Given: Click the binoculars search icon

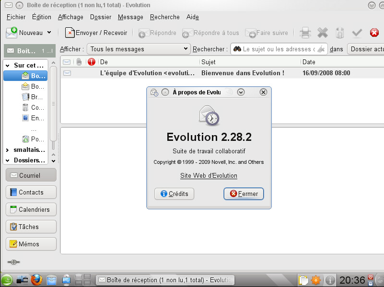Looking at the screenshot, I should point(237,49).
